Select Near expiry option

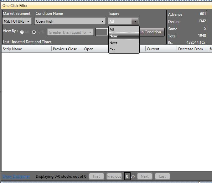point(124,36)
